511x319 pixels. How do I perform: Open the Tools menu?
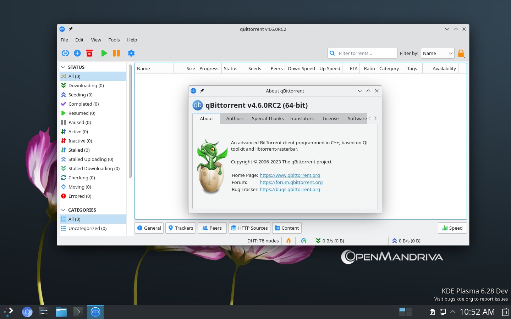(114, 40)
